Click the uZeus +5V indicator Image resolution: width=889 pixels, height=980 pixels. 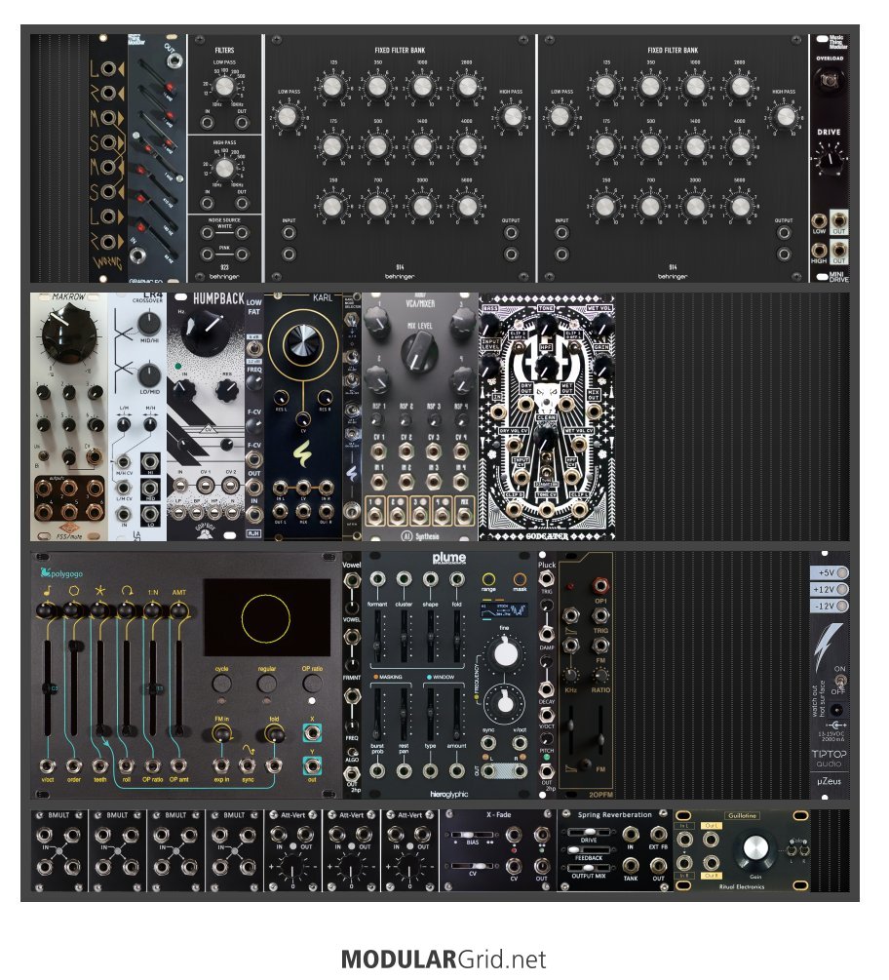pyautogui.click(x=843, y=572)
